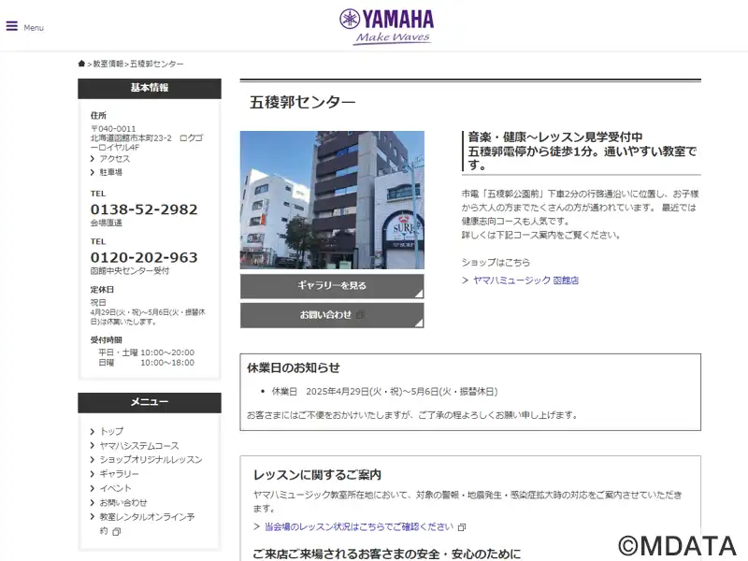Click external-link icon after 教室レンタルオンライン予約
This screenshot has width=748, height=561.
point(116,531)
